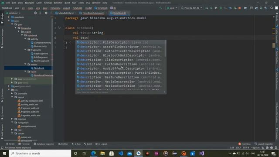Image resolution: width=279 pixels, height=157 pixels.
Task: Select MainFragment in project tree
Action: (40, 61)
